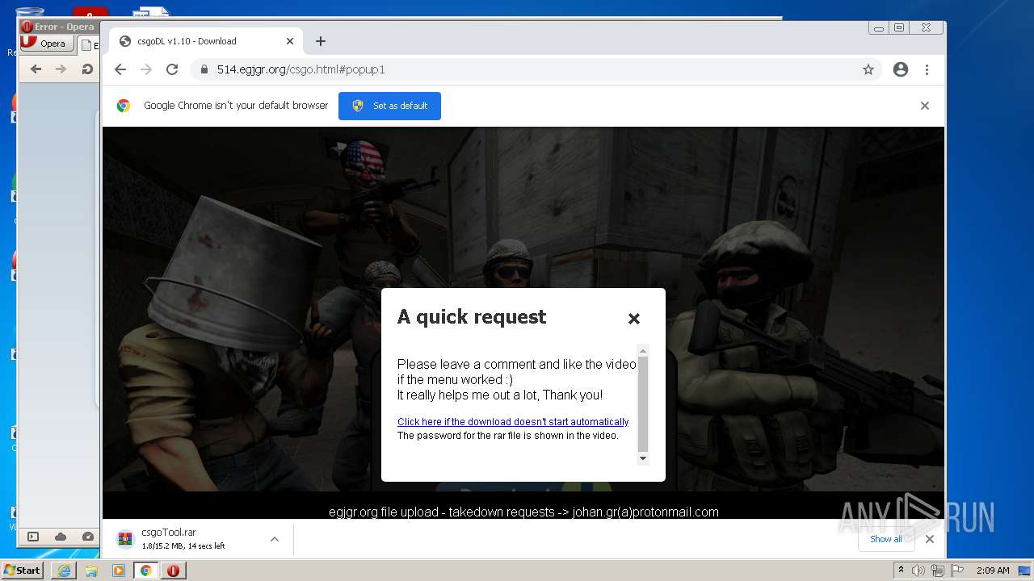Image resolution: width=1034 pixels, height=581 pixels.
Task: Go back in the Opera window
Action: [36, 69]
